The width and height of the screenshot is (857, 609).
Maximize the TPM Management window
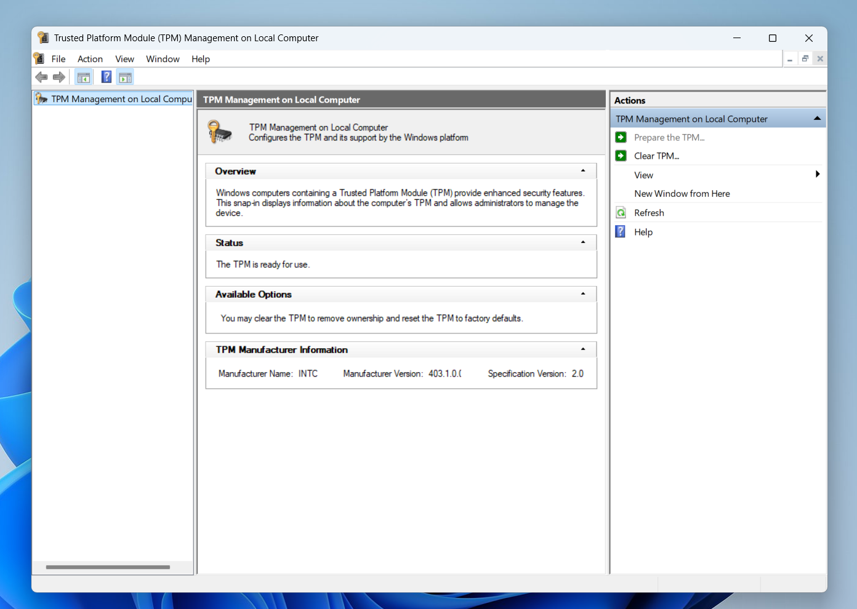point(773,38)
